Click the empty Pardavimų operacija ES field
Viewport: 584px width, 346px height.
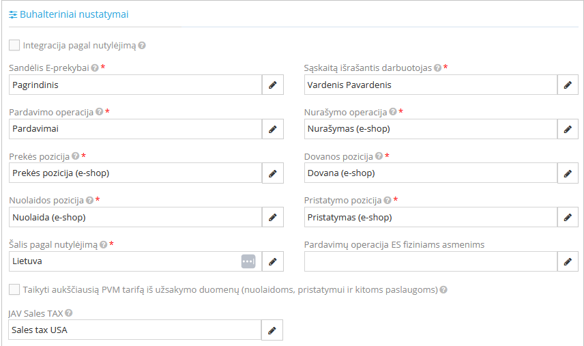pyautogui.click(x=430, y=261)
